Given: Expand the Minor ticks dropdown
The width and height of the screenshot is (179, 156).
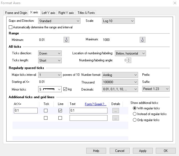Looking at the screenshot, I should (50, 89).
